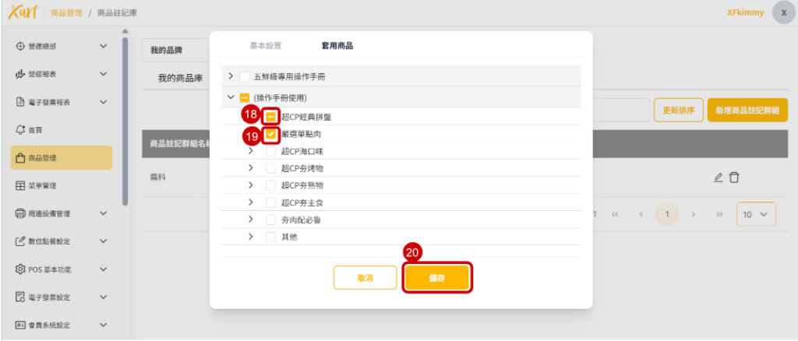Click the trash delete icon in the row

734,178
